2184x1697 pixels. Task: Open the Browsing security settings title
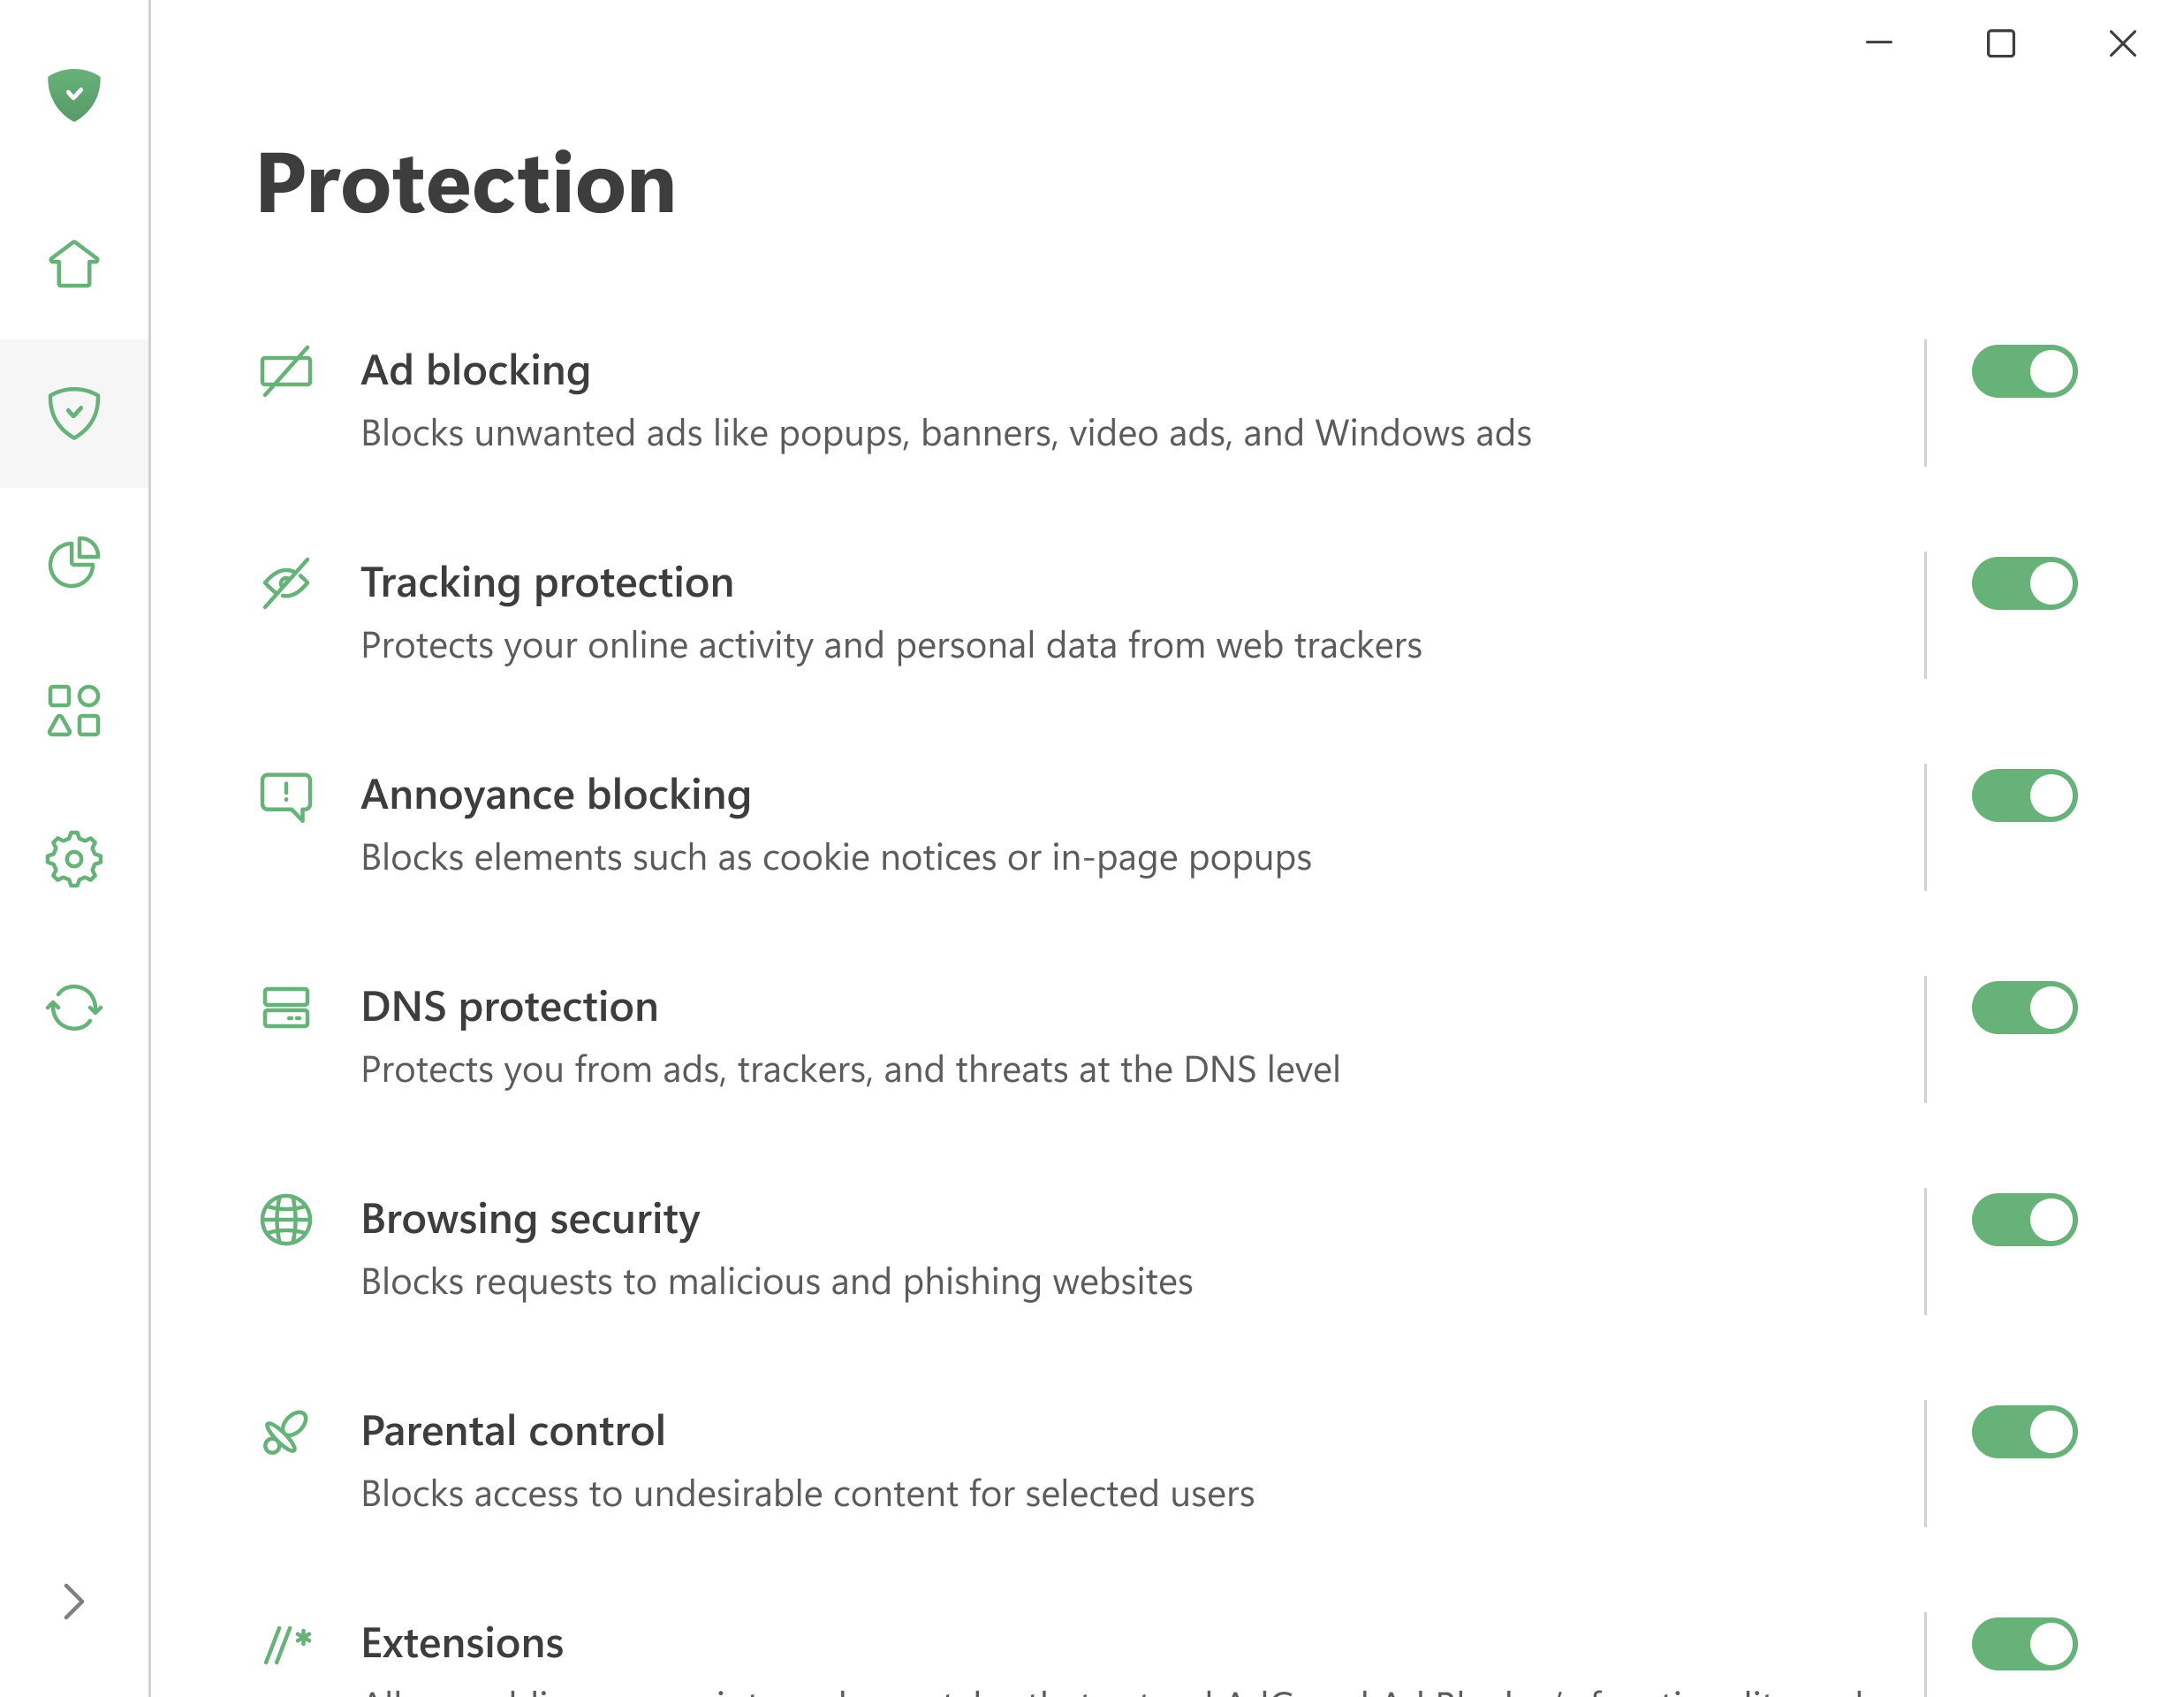[x=530, y=1219]
